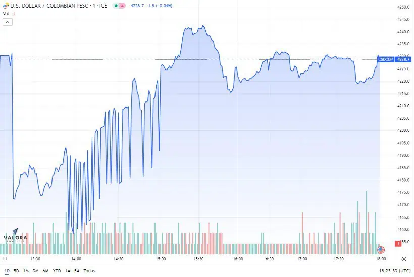Click the green market status dot
414x277 pixels.
click(x=116, y=5)
